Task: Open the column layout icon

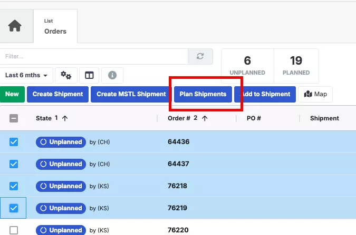Action: [89, 75]
